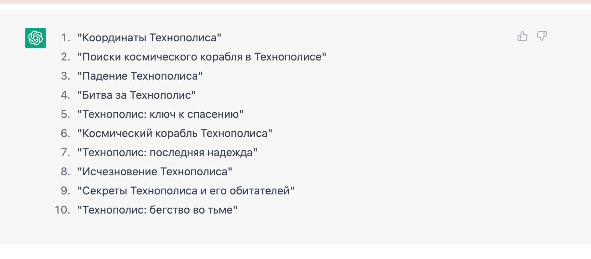The image size is (591, 259).
Task: Click list number 1 marker
Action: [66, 38]
